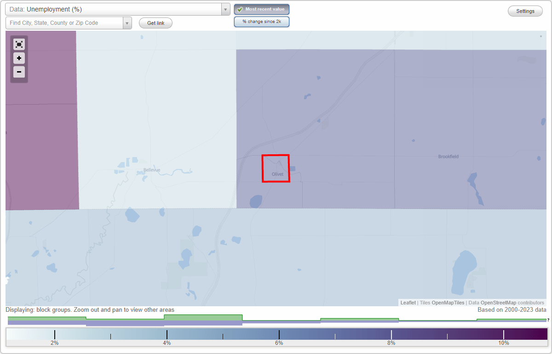Click the fullscreen map icon
The image size is (552, 354).
(19, 45)
